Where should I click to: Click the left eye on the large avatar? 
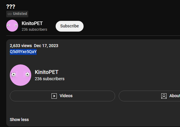point(14,75)
